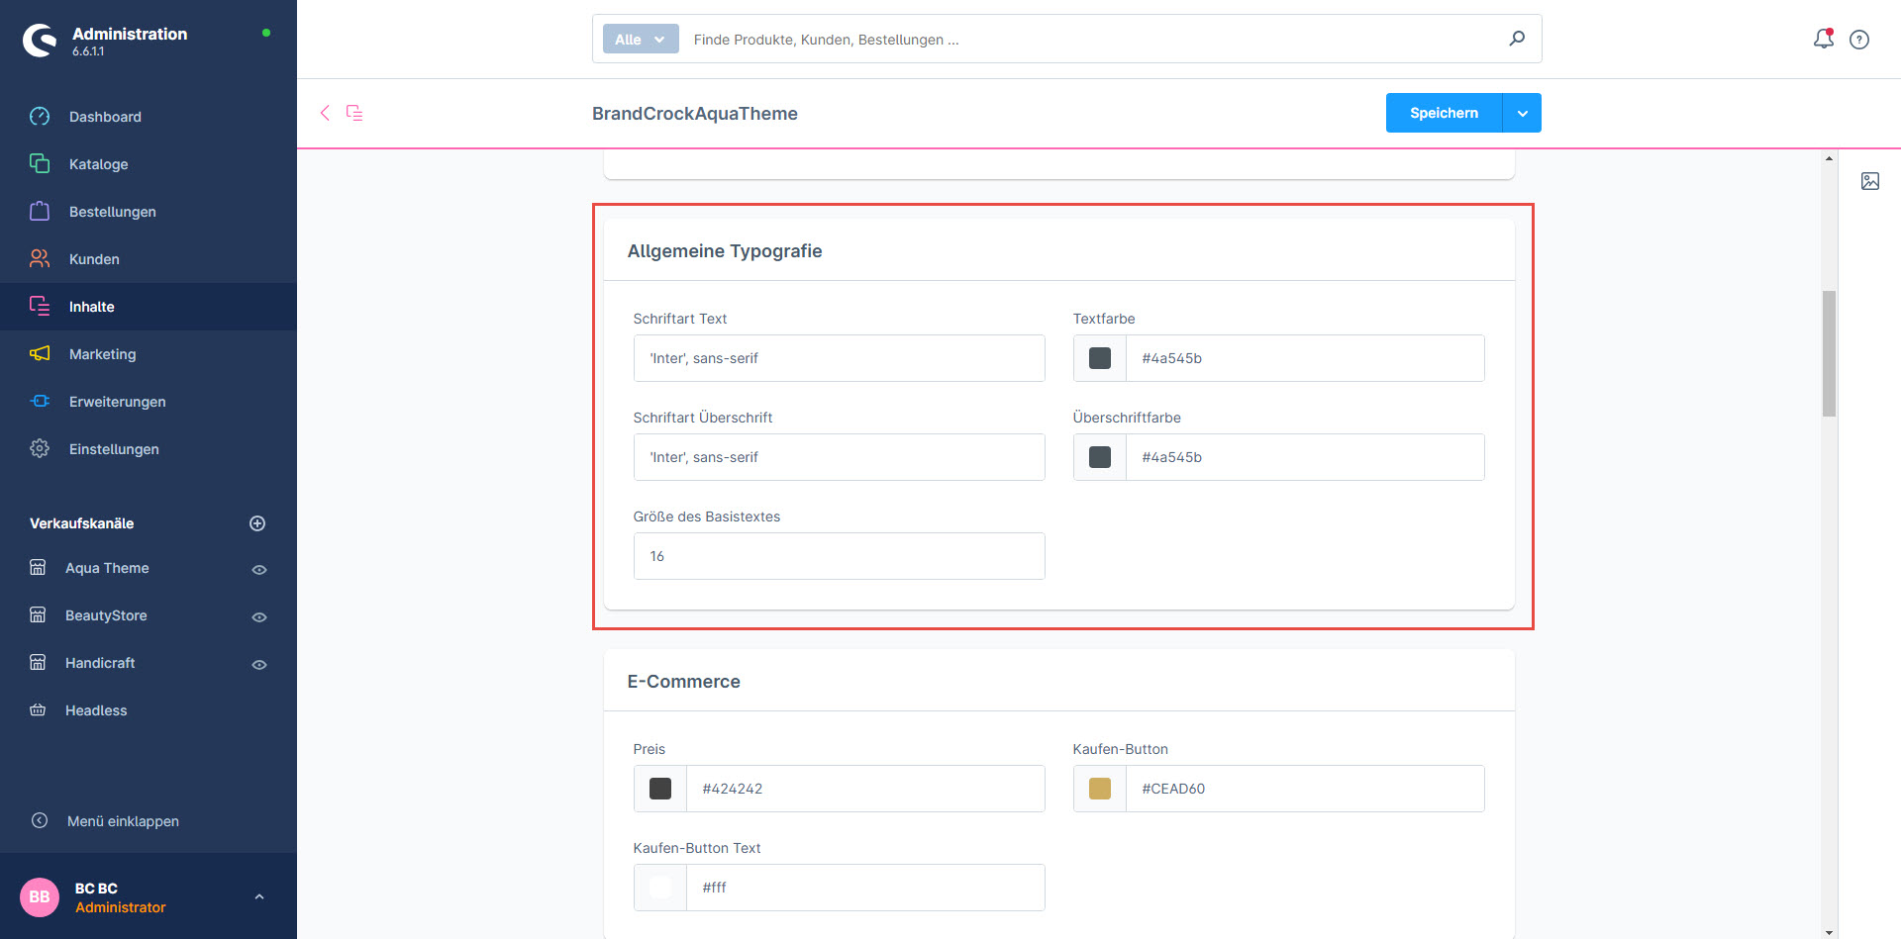Add a sales channel with plus icon
The image size is (1901, 939).
(x=257, y=523)
